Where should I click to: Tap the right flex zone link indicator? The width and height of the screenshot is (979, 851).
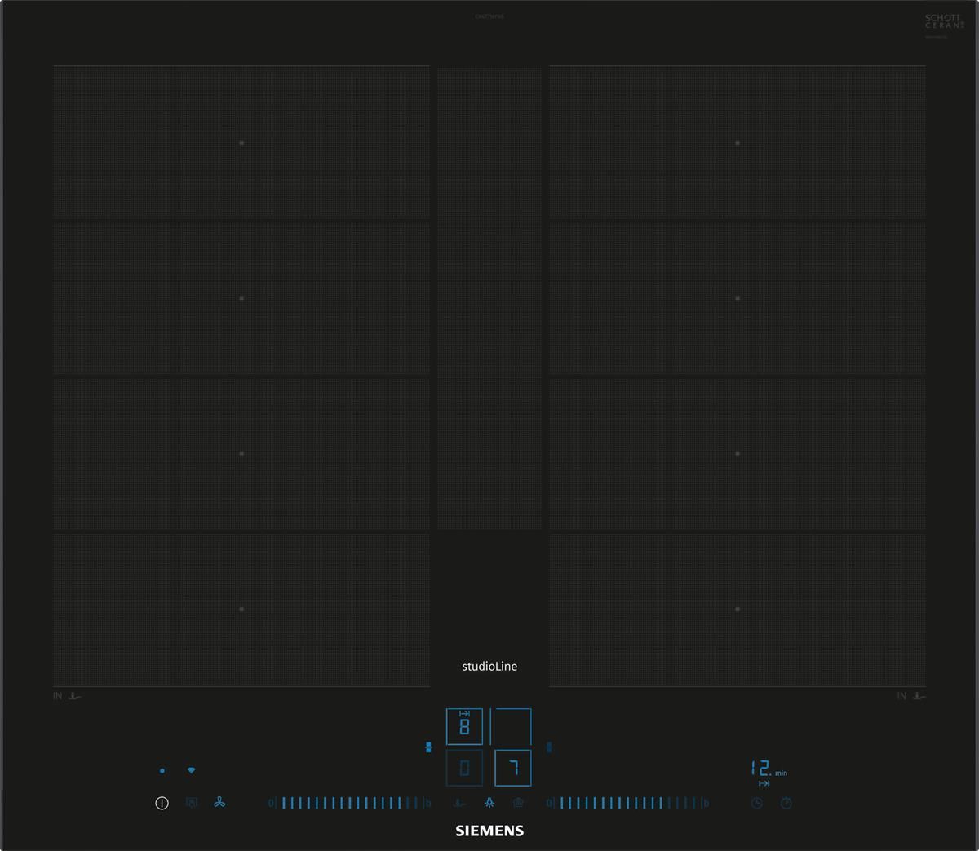(x=549, y=747)
